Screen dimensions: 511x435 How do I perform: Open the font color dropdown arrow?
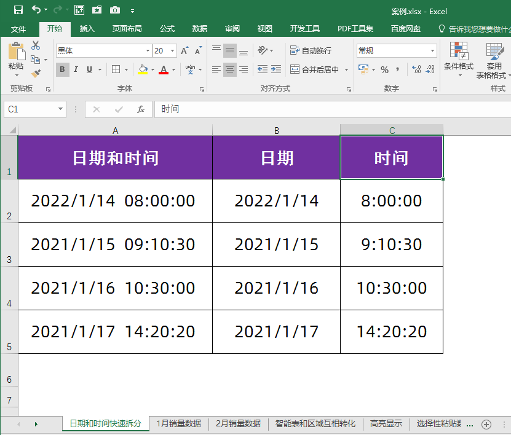point(173,69)
